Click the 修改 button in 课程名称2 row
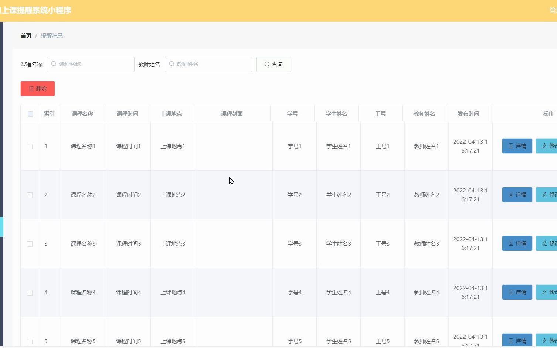Viewport: 557px width, 348px height. tap(547, 195)
